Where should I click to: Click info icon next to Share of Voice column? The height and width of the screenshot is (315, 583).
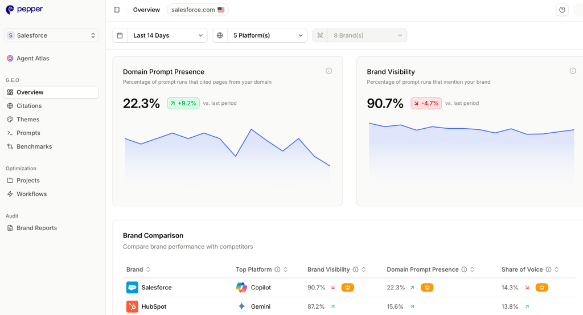click(x=548, y=269)
